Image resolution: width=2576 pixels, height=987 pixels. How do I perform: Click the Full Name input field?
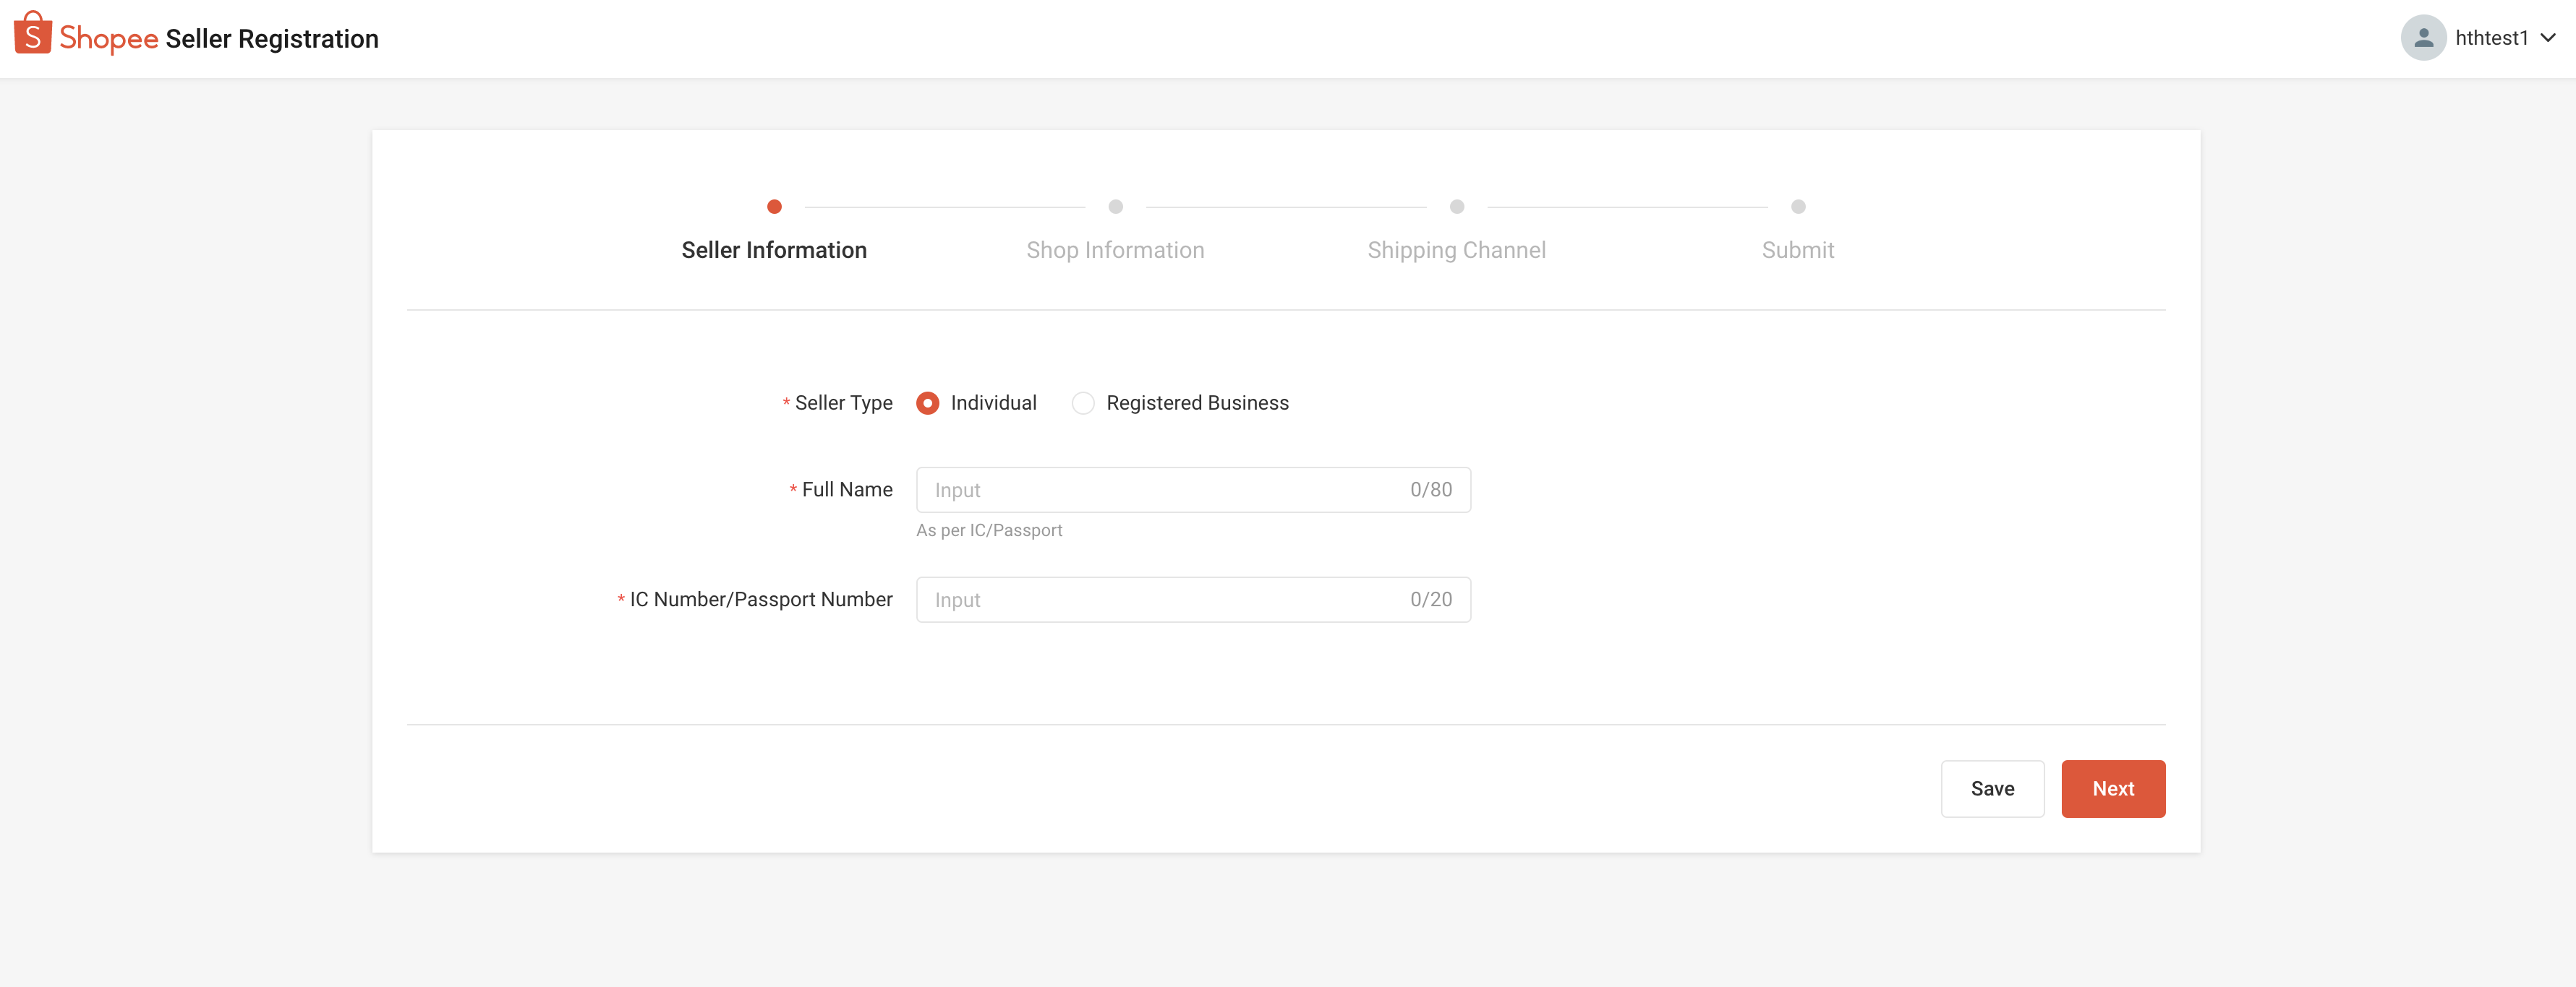coord(1193,489)
